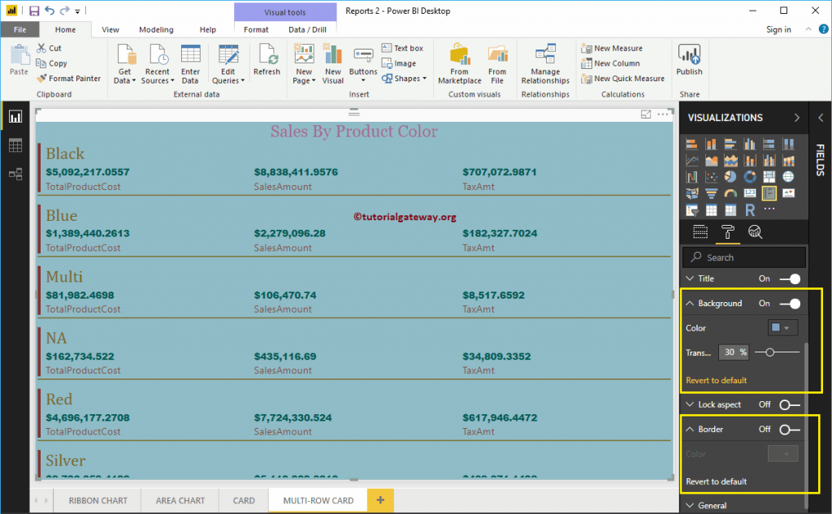Open the Analytics (magnifier) pane

[x=756, y=231]
